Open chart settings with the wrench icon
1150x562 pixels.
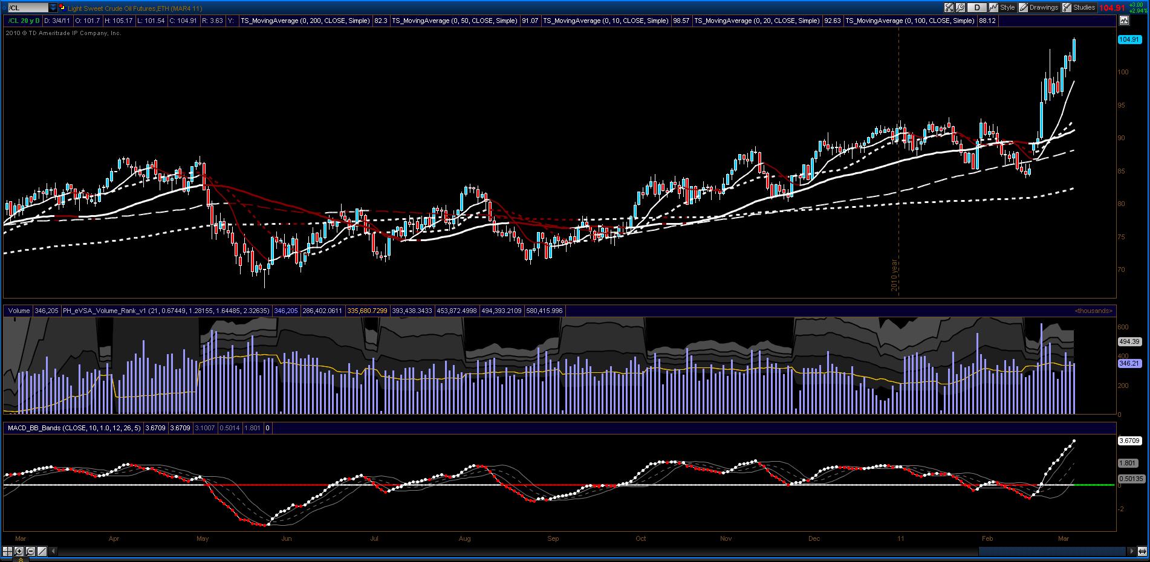point(960,7)
